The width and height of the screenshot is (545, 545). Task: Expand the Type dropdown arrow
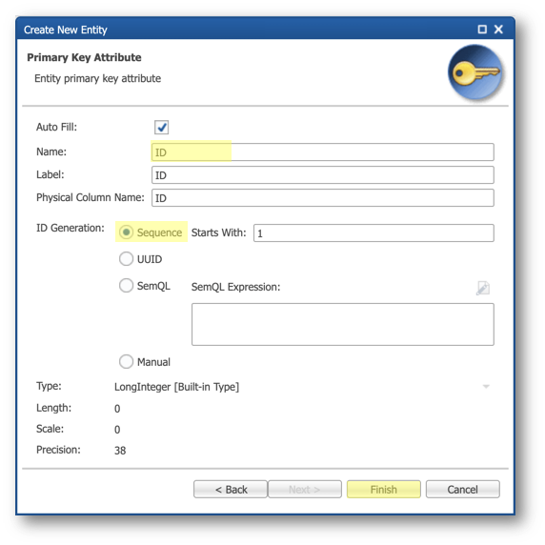click(486, 387)
